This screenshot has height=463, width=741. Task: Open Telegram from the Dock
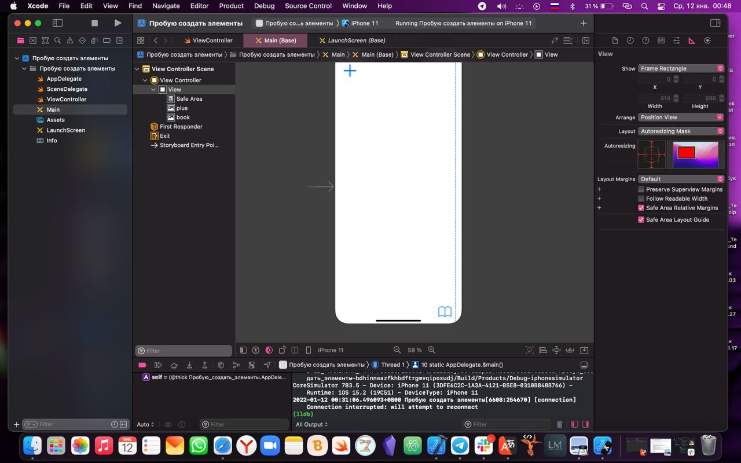pos(460,446)
